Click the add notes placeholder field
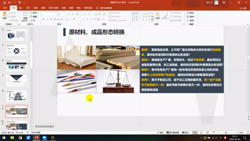250x141 pixels. pos(45,126)
